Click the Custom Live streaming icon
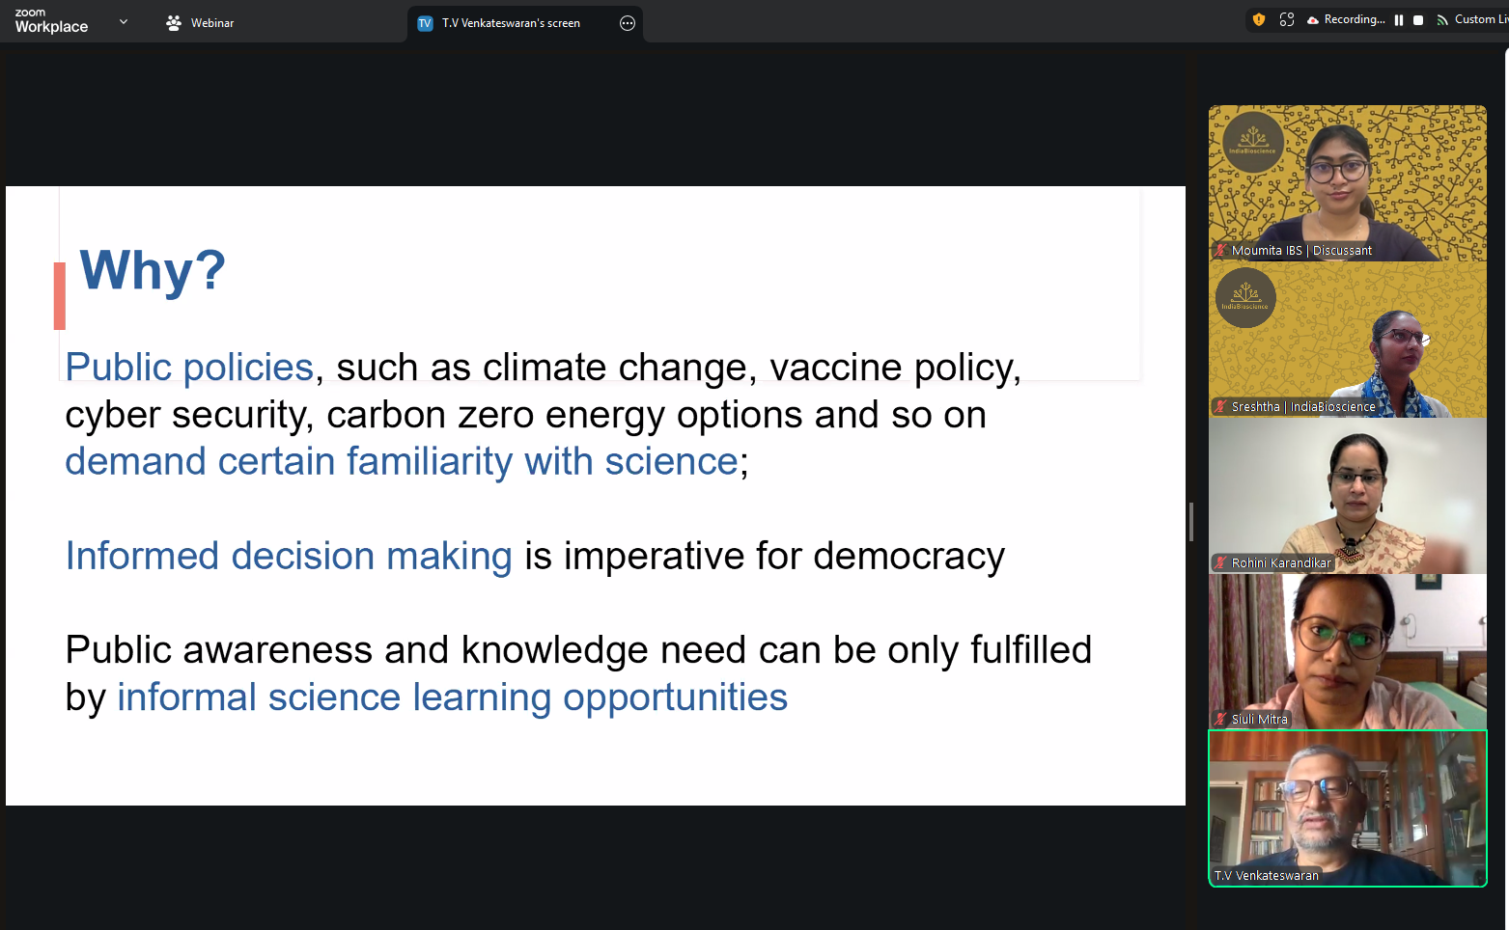The width and height of the screenshot is (1509, 930). pyautogui.click(x=1442, y=20)
